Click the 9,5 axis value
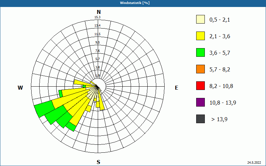Screen dimensions: 266x166 pos(97,42)
